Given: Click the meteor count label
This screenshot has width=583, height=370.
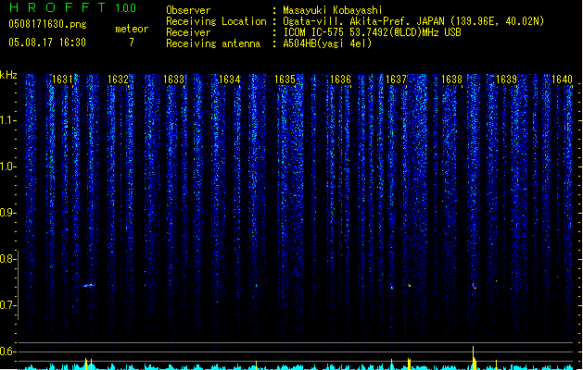Looking at the screenshot, I should pos(132,29).
